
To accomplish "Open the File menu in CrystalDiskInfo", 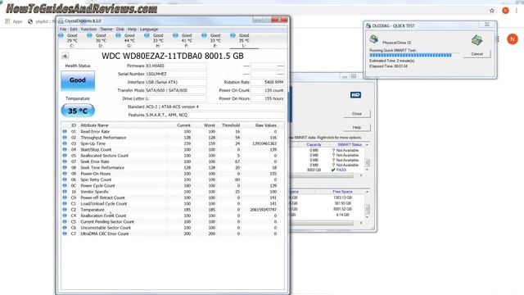I will pos(63,29).
